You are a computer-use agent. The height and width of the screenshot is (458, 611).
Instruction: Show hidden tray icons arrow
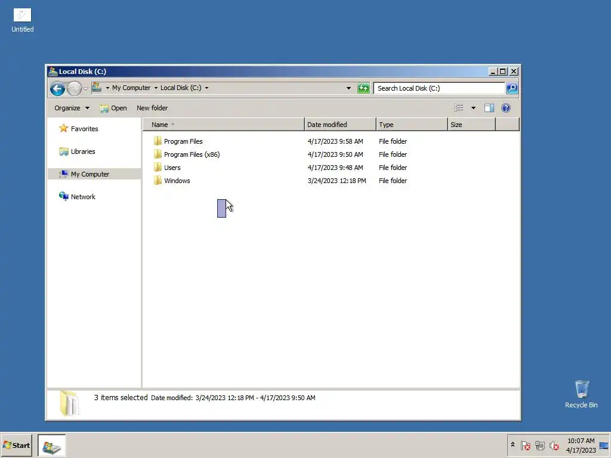point(513,445)
